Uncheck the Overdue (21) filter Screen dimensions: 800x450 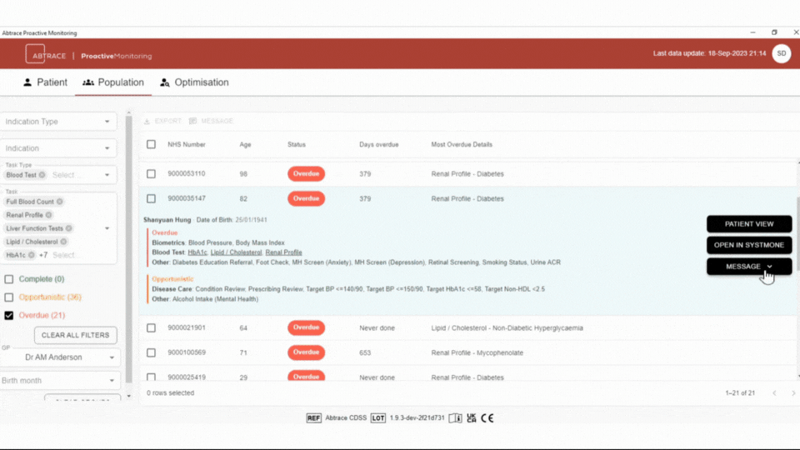click(9, 316)
